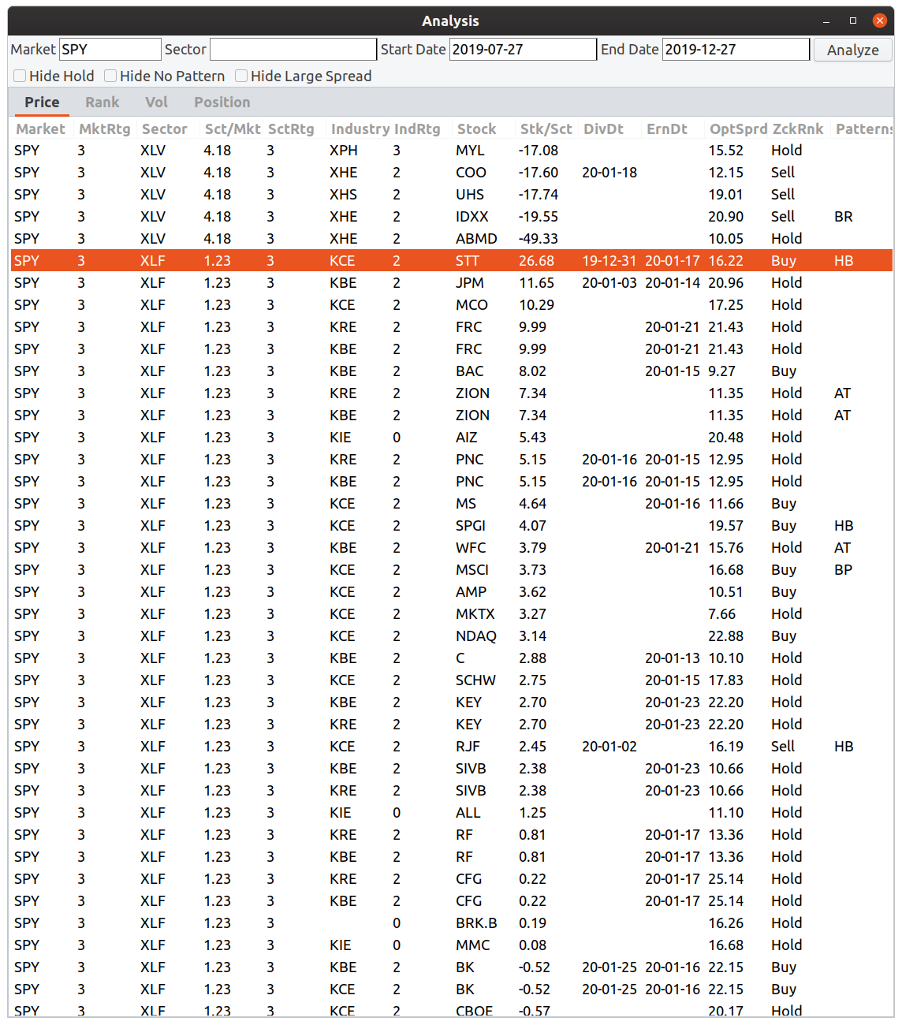Select the JPM stock row
The image size is (902, 1025).
(452, 282)
